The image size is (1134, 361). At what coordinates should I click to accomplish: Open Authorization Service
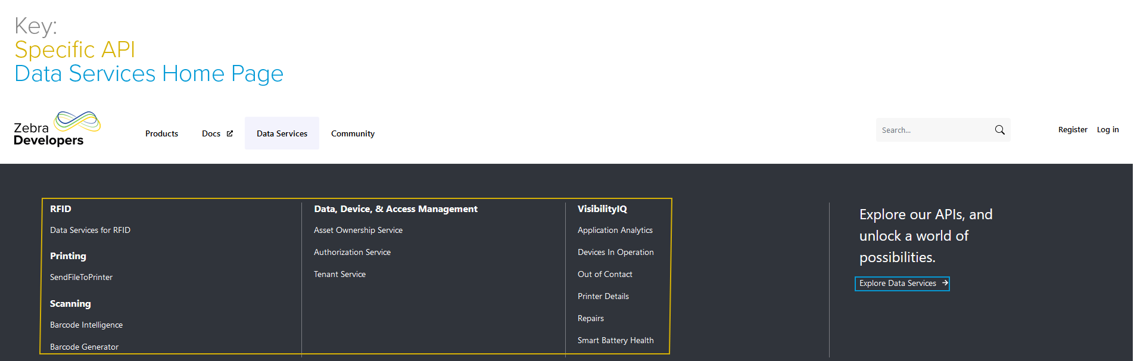[x=352, y=252]
